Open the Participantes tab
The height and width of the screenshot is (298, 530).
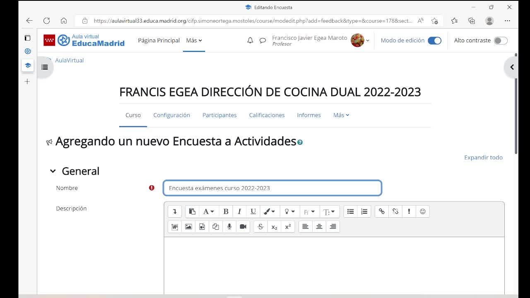click(219, 115)
